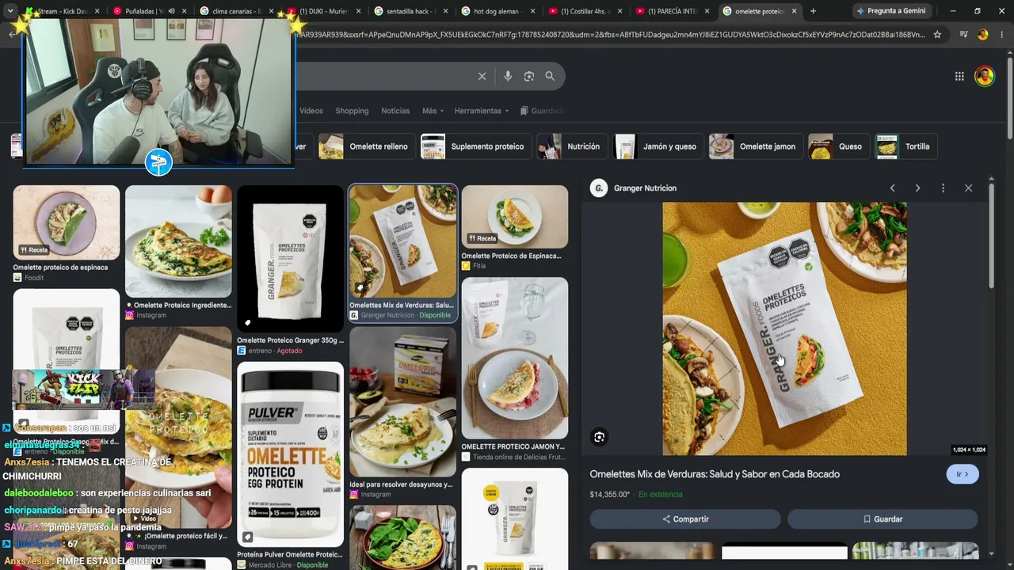Open the Shopping search filter
Image resolution: width=1014 pixels, height=570 pixels.
[x=352, y=111]
